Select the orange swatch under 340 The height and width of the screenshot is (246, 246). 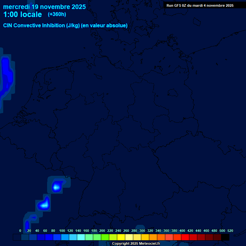pyautogui.click(x=161, y=237)
